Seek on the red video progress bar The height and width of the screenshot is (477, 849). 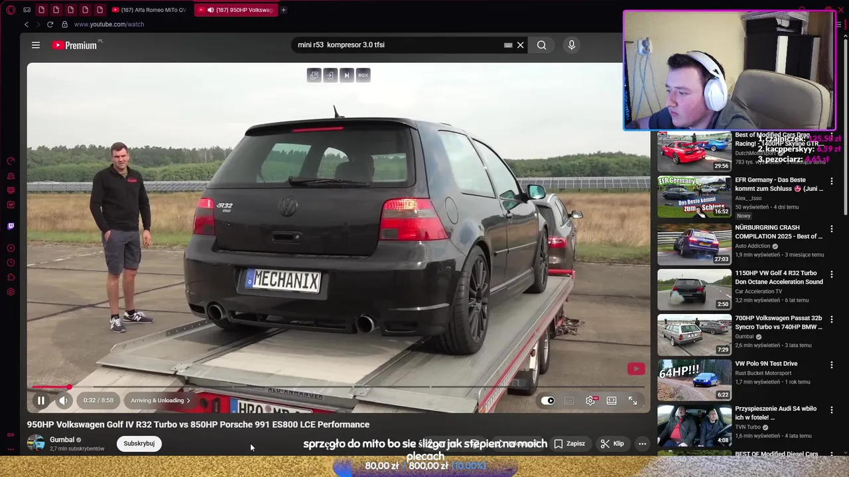[x=338, y=387]
